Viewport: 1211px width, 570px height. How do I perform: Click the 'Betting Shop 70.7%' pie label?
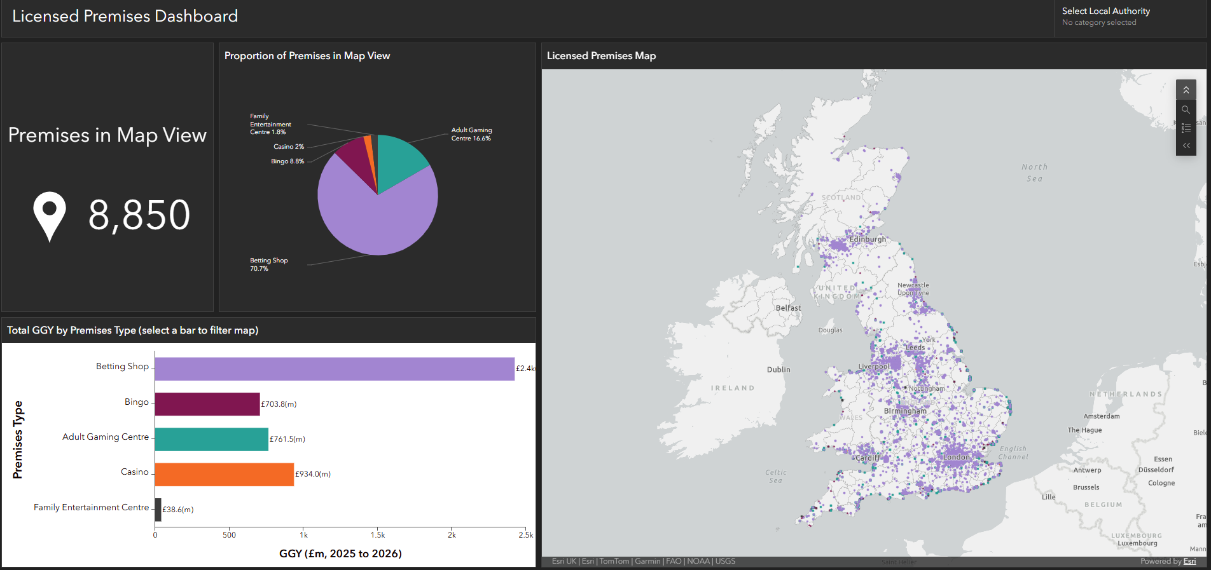[x=269, y=264]
